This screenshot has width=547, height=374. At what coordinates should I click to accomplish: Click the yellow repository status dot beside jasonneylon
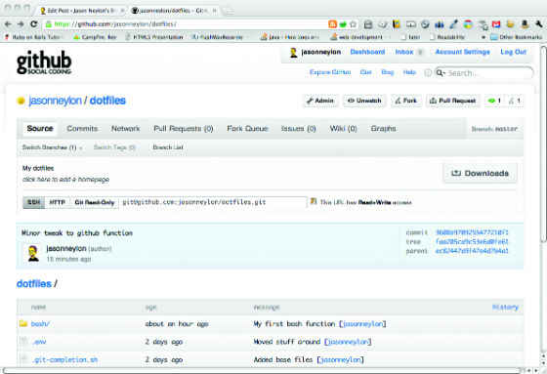tap(21, 101)
